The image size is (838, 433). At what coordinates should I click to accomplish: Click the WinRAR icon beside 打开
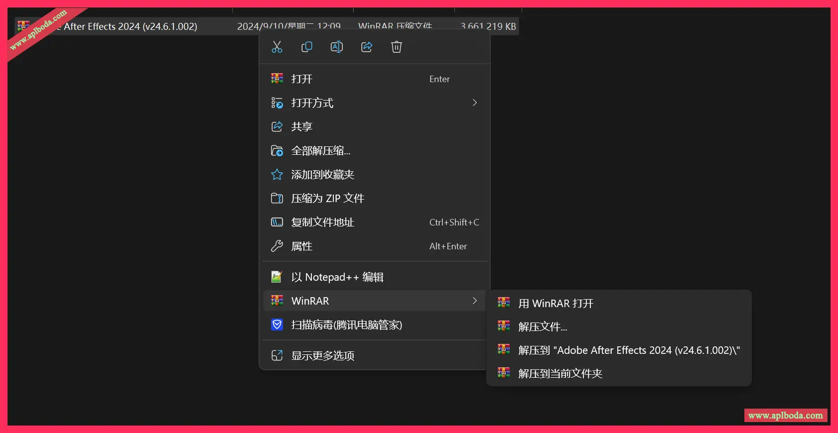[x=277, y=78]
